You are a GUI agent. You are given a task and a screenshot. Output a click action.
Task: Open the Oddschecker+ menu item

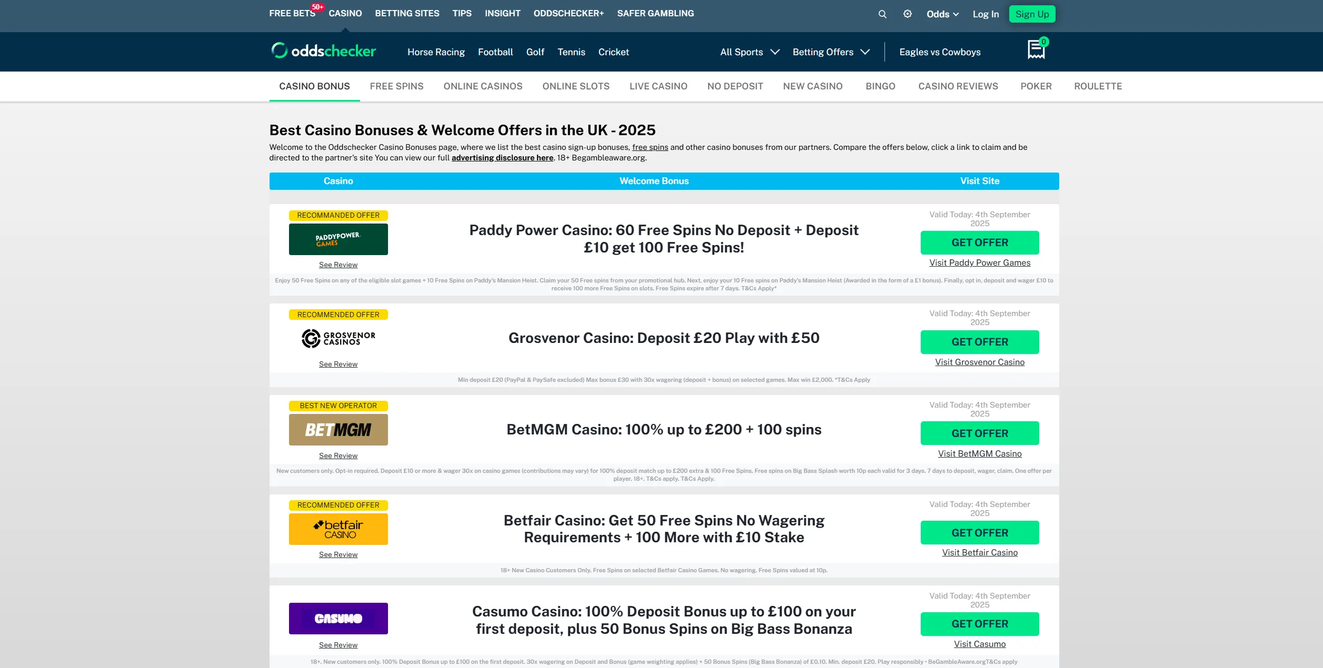point(569,13)
